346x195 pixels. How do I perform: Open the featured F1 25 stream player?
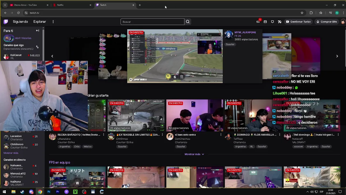[x=175, y=56]
